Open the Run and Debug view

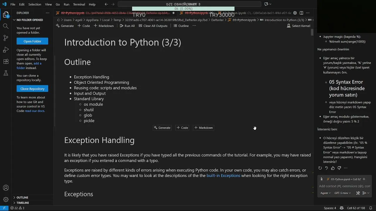point(6,50)
